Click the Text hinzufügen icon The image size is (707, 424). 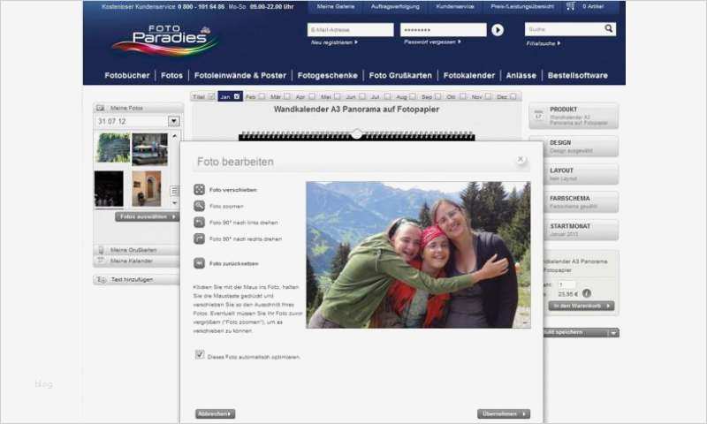coord(102,280)
